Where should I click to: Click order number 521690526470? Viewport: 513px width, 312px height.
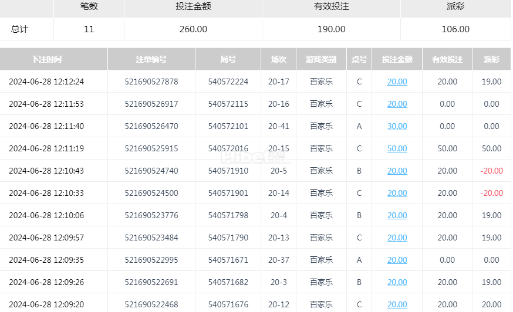coord(151,126)
